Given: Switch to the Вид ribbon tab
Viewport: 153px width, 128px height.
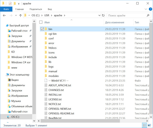Looking at the screenshot, I should tap(50, 9).
